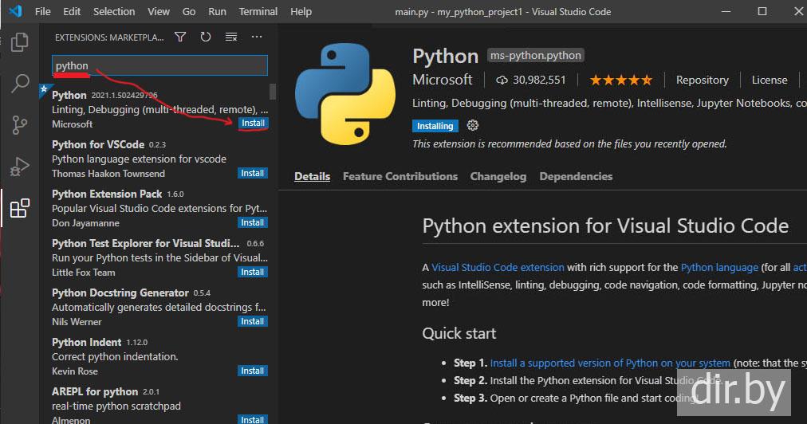Image resolution: width=807 pixels, height=424 pixels.
Task: Click the manage gear next to Installing
Action: [x=473, y=126]
